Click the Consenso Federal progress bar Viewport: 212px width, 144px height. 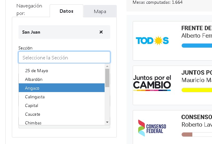tap(197, 134)
